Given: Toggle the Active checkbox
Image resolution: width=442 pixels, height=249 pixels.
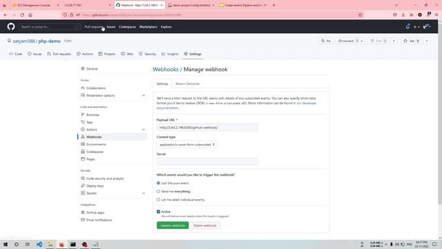Looking at the screenshot, I should (x=158, y=212).
